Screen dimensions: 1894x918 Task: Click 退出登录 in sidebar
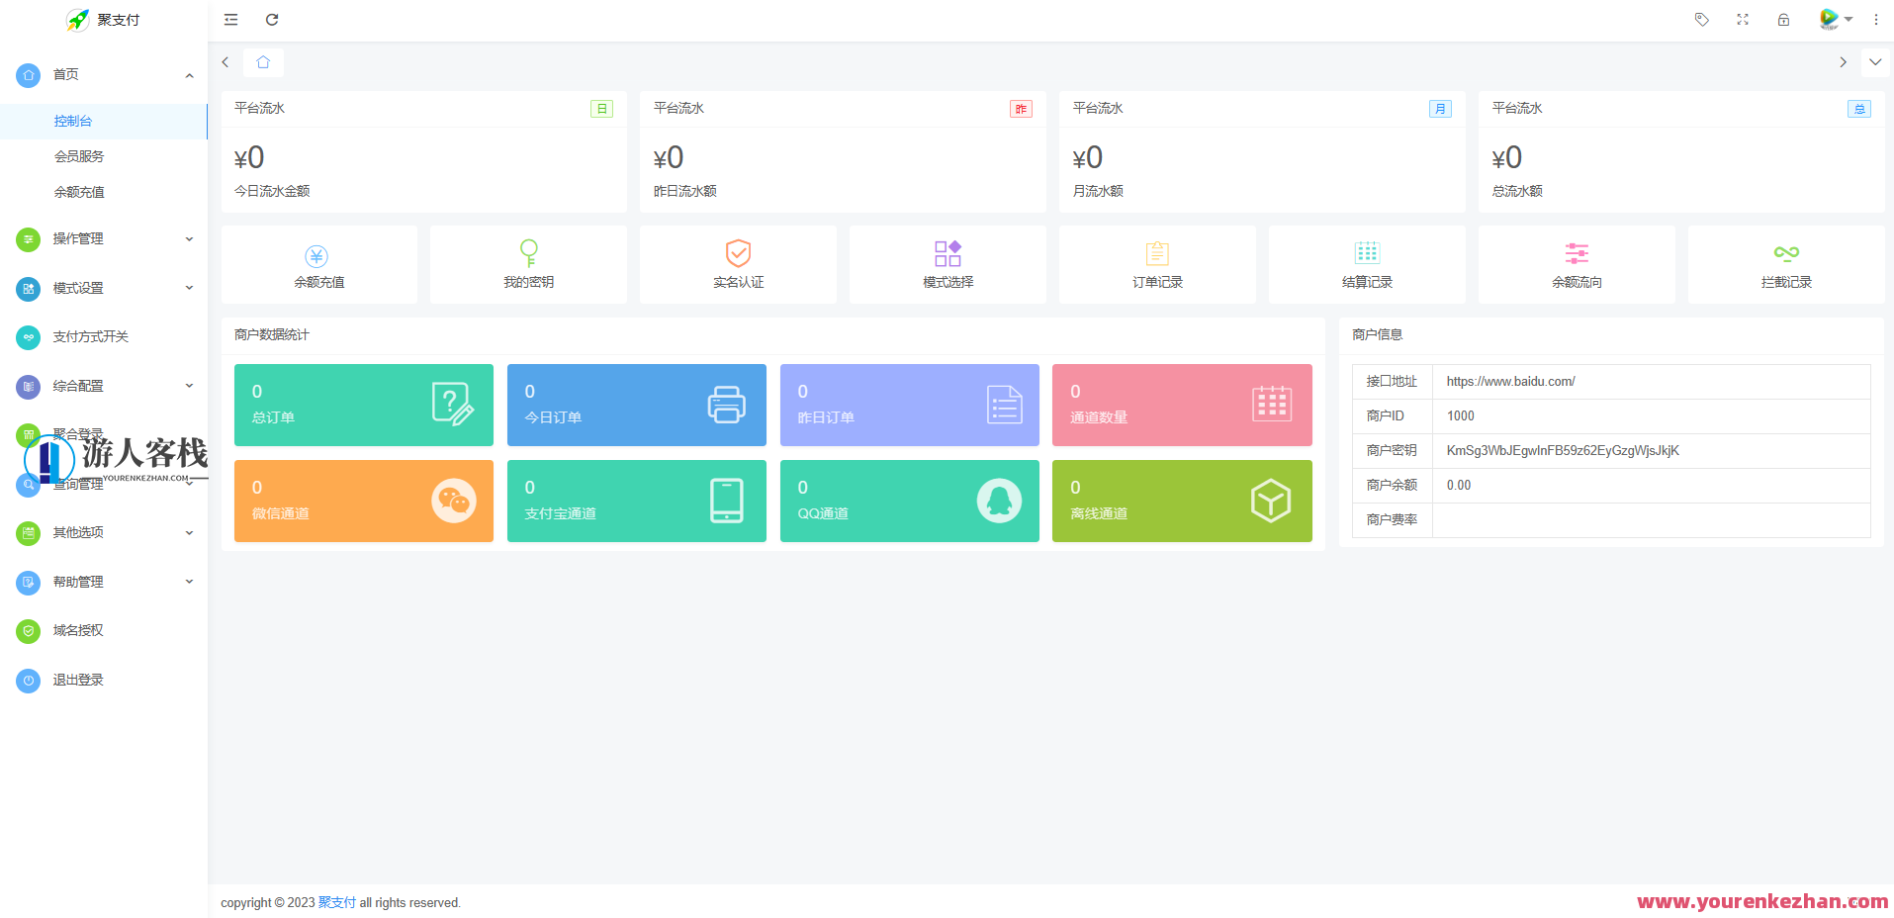click(x=78, y=680)
